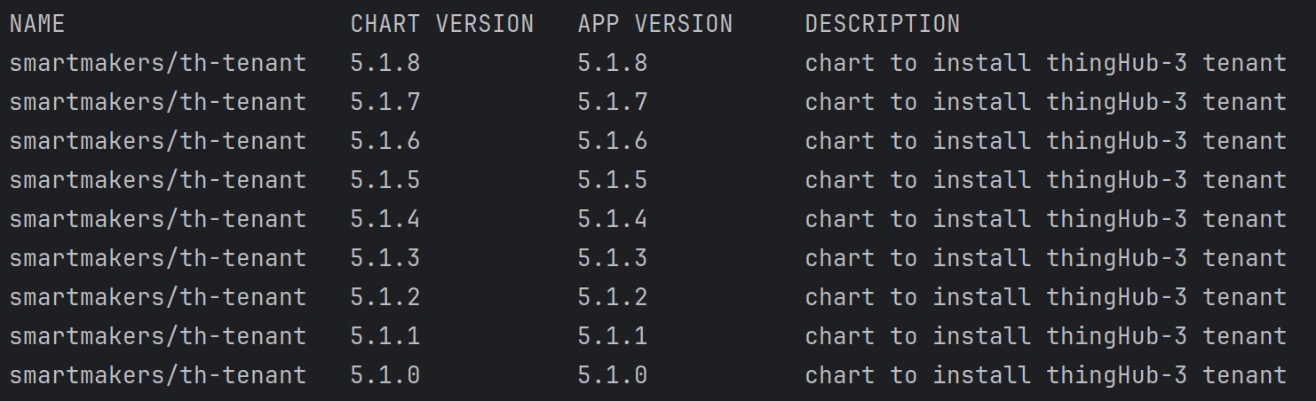Click smartmakers/th-tenant name in the 5.1.8 row
Screen dimensions: 1316x401
pos(158,63)
